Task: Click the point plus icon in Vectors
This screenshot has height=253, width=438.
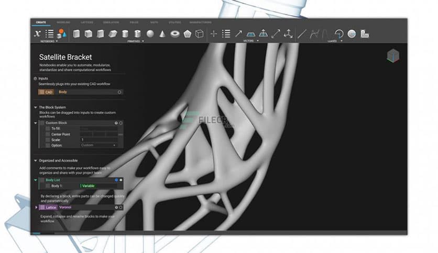Action: [x=214, y=33]
